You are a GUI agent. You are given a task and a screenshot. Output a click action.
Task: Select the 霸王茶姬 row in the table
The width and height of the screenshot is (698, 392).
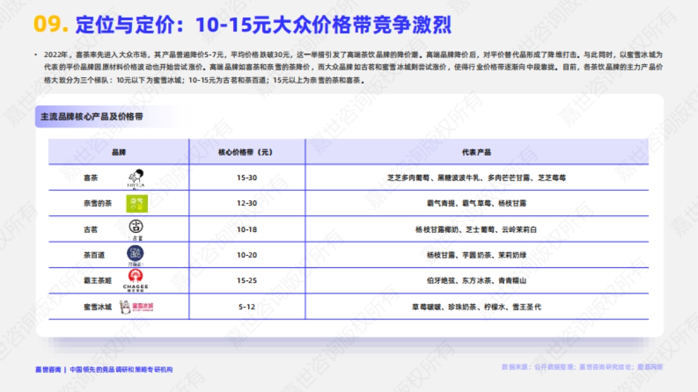coord(349,281)
